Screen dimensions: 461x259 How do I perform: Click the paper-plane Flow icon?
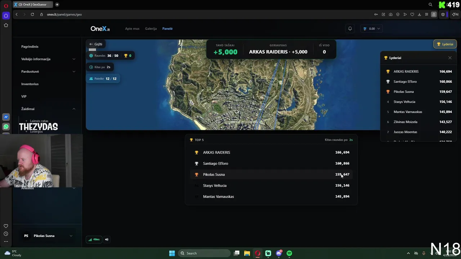405,14
